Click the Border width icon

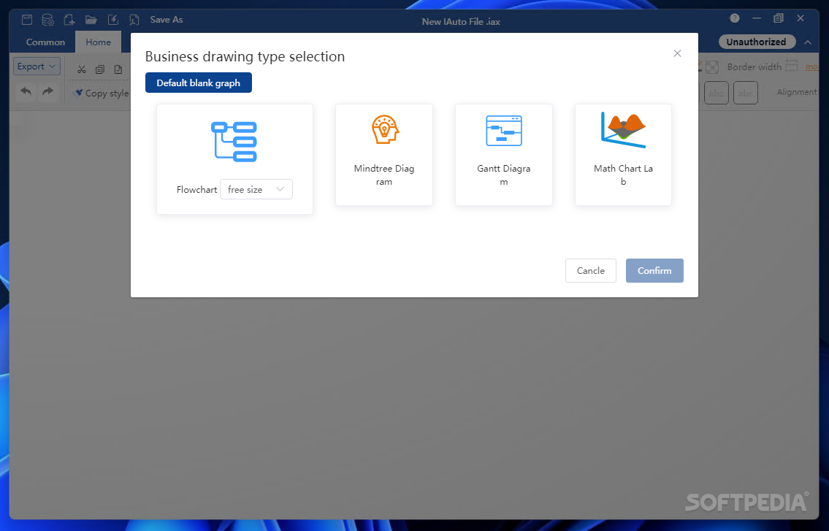[792, 66]
